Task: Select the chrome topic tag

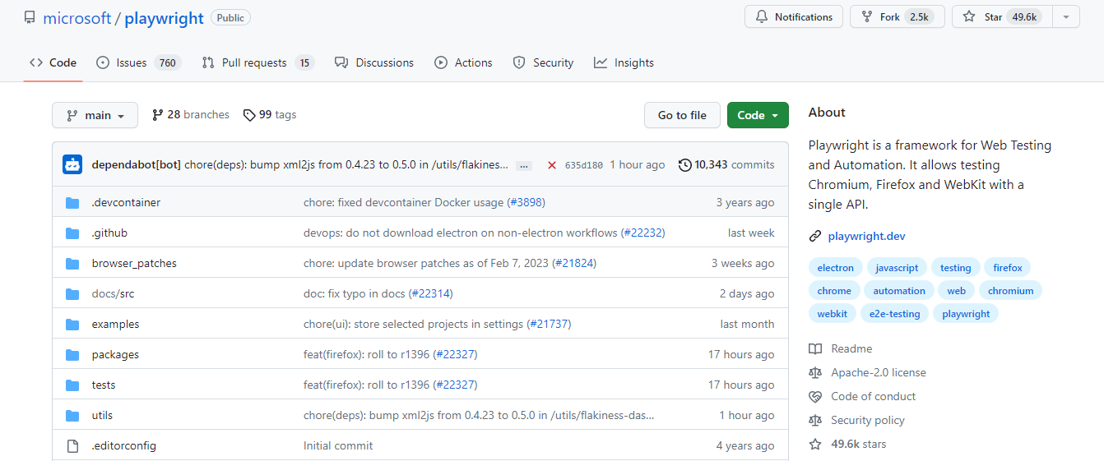Action: [x=834, y=291]
